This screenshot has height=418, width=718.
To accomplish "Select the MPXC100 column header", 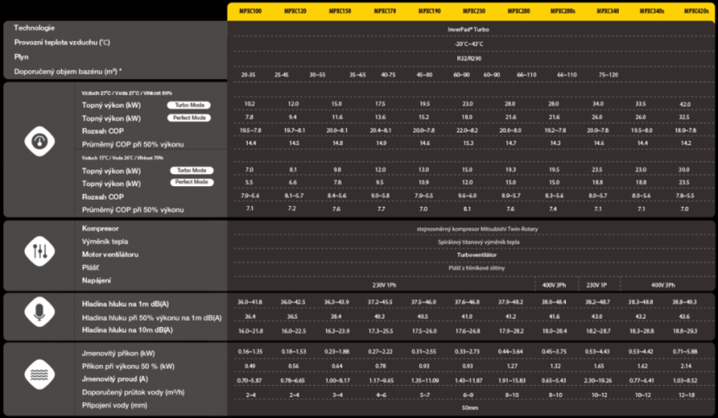I will 250,11.
